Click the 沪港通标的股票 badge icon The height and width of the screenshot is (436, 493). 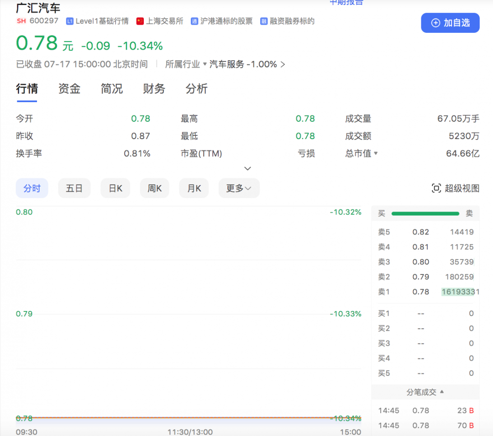(194, 21)
